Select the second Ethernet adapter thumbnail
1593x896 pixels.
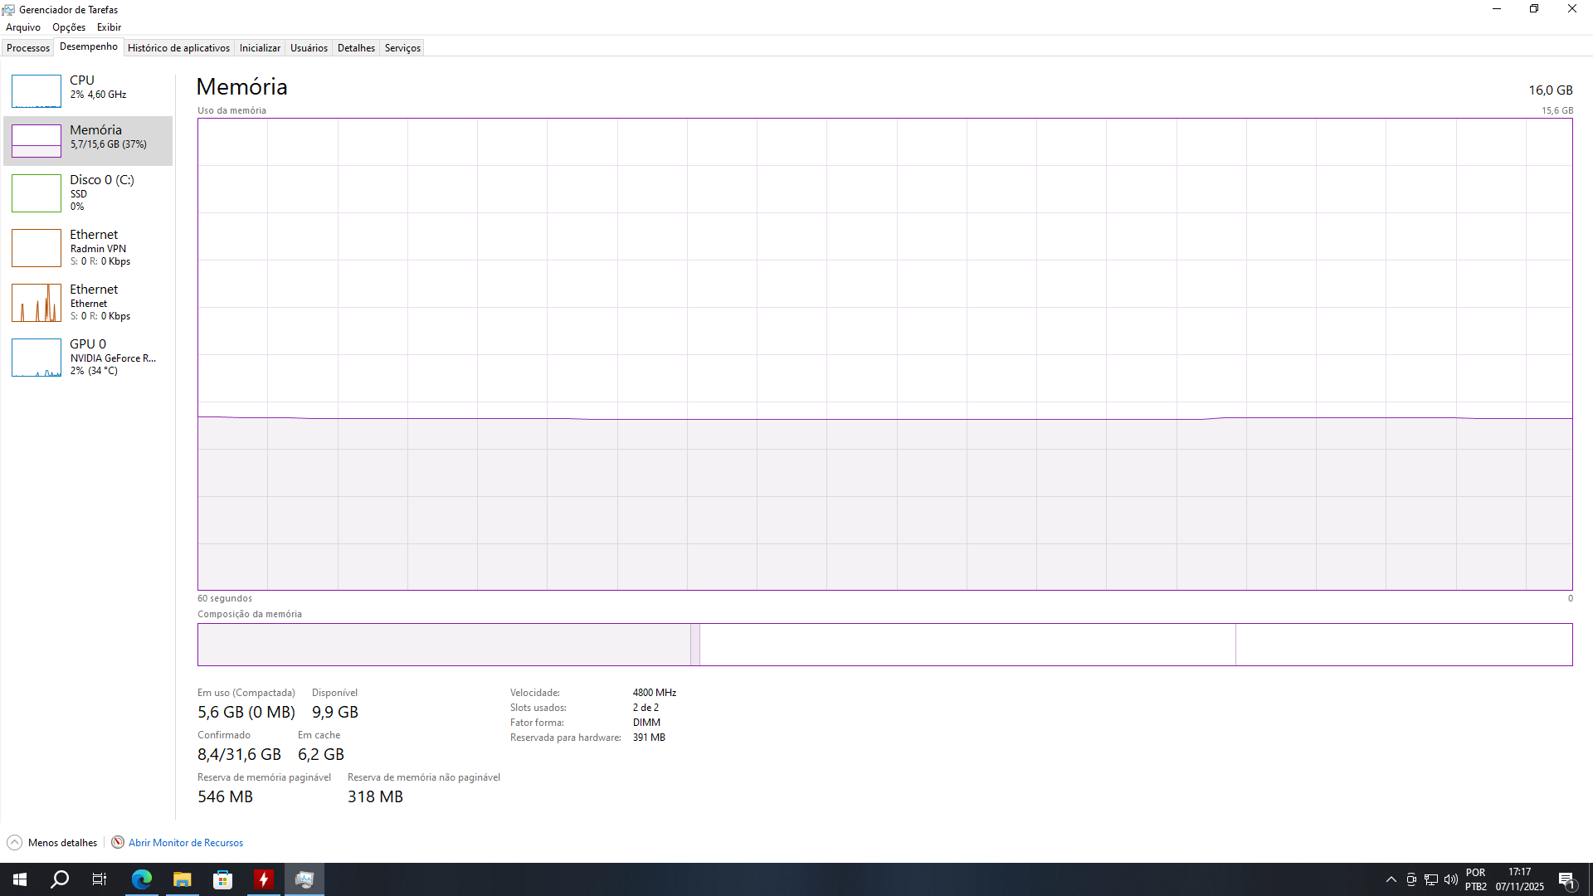tap(37, 302)
